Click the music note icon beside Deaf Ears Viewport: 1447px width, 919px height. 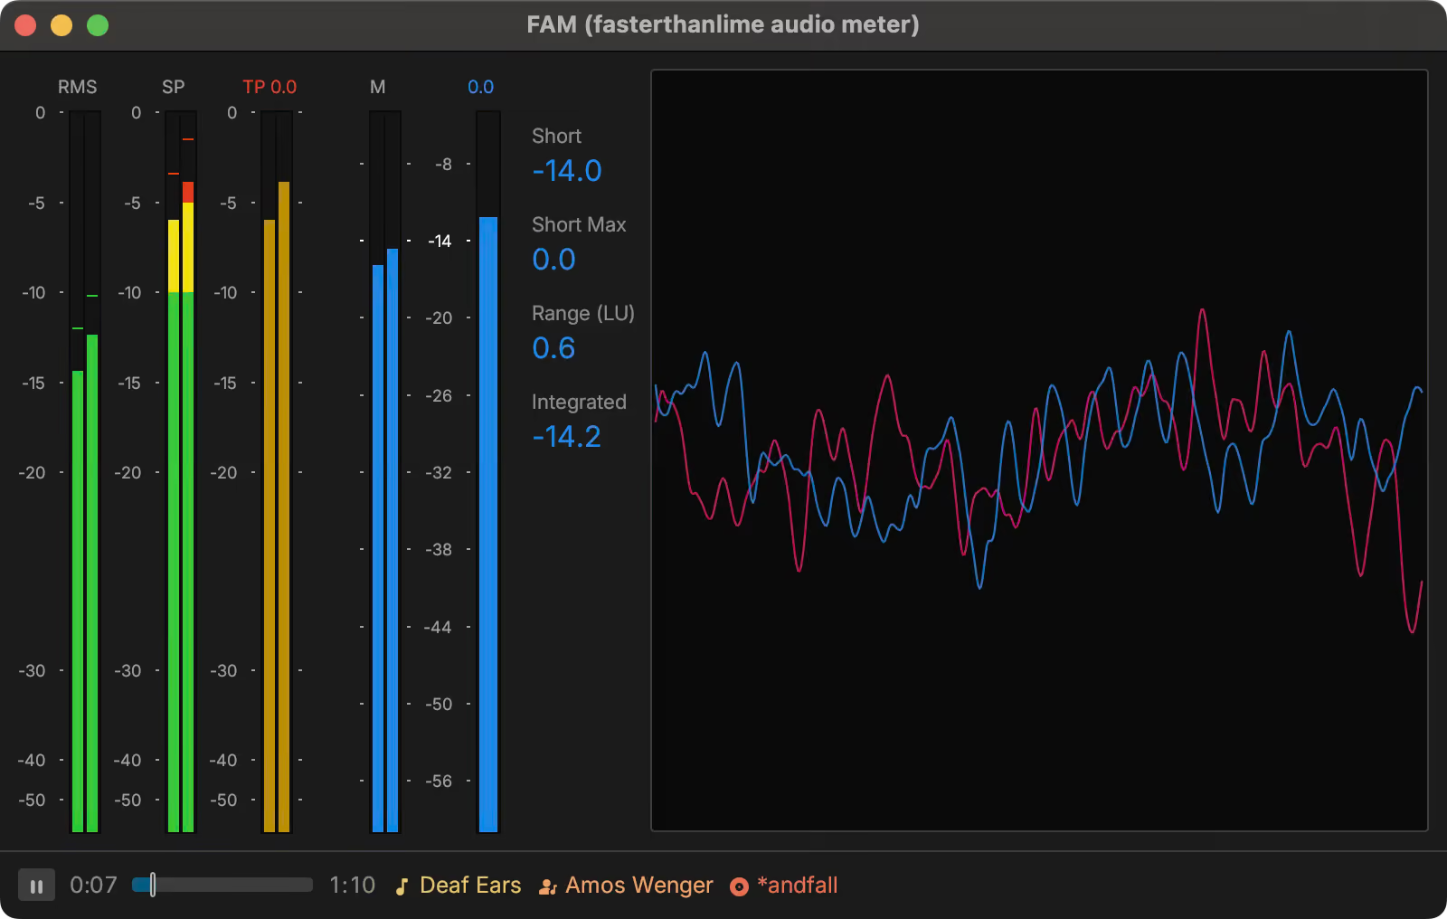click(x=402, y=886)
